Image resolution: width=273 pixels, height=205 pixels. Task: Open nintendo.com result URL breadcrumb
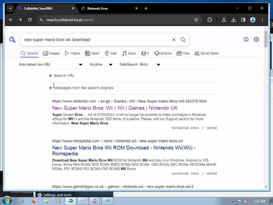coord(129,101)
